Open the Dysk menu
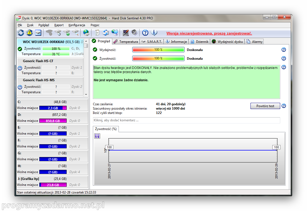Viewport: 307px width, 211px height. [x=30, y=25]
